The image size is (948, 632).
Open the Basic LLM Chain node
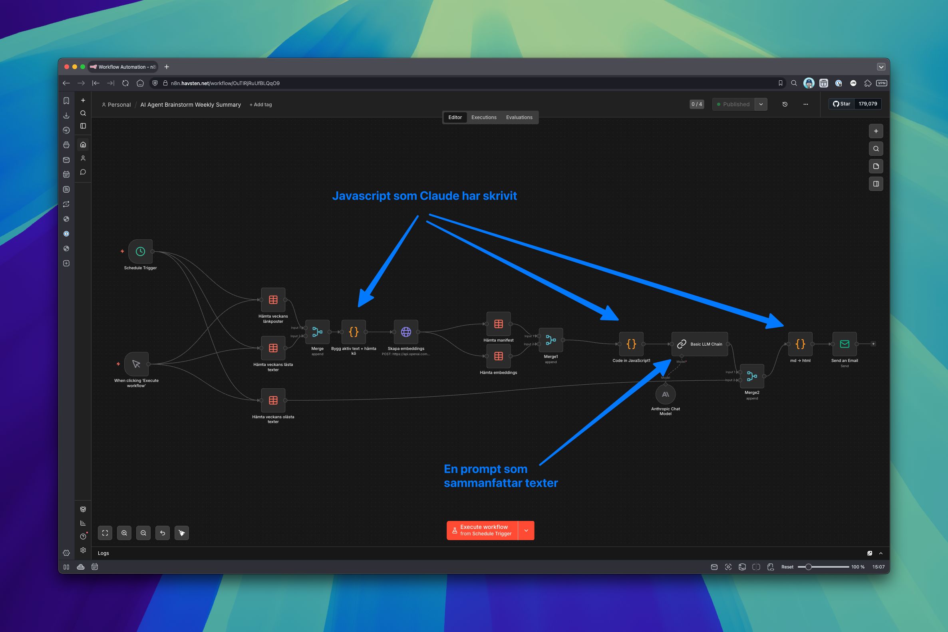[700, 344]
